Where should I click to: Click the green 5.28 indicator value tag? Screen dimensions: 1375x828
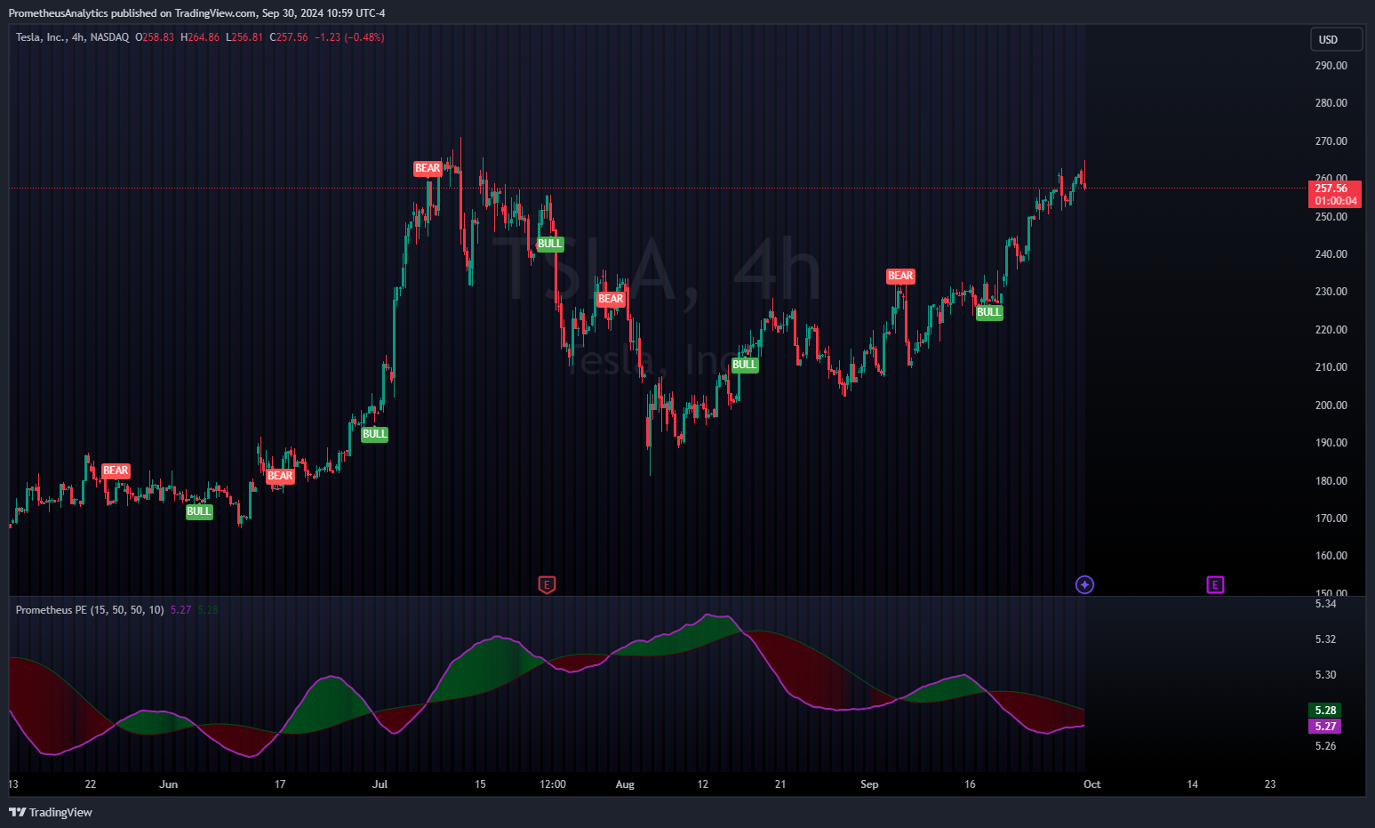(1325, 710)
